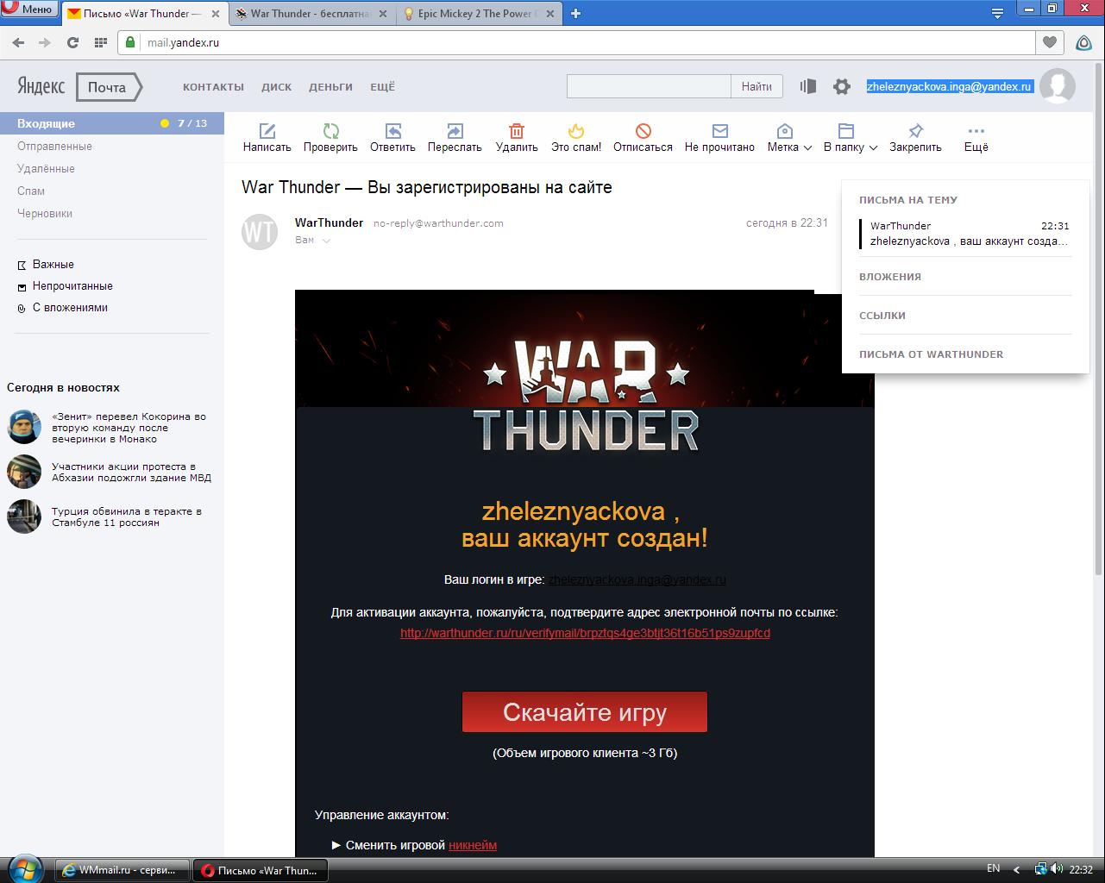Open the Отправленные folder
Image resolution: width=1105 pixels, height=883 pixels.
pos(54,146)
